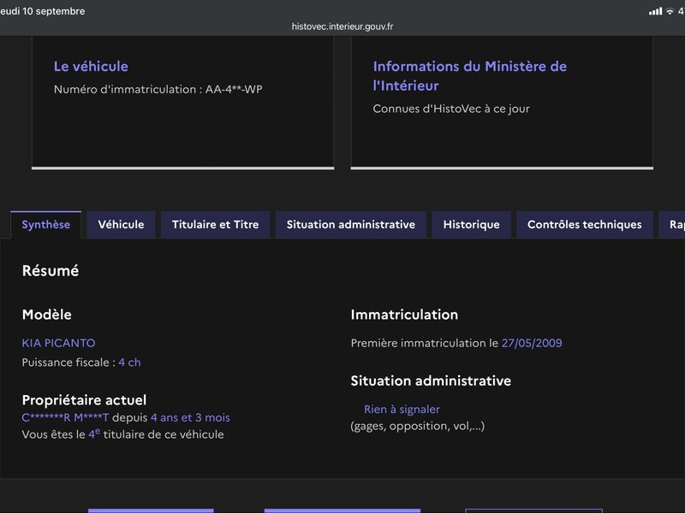Click the Rien à signaler status
Screen dimensions: 685x513
click(x=402, y=410)
